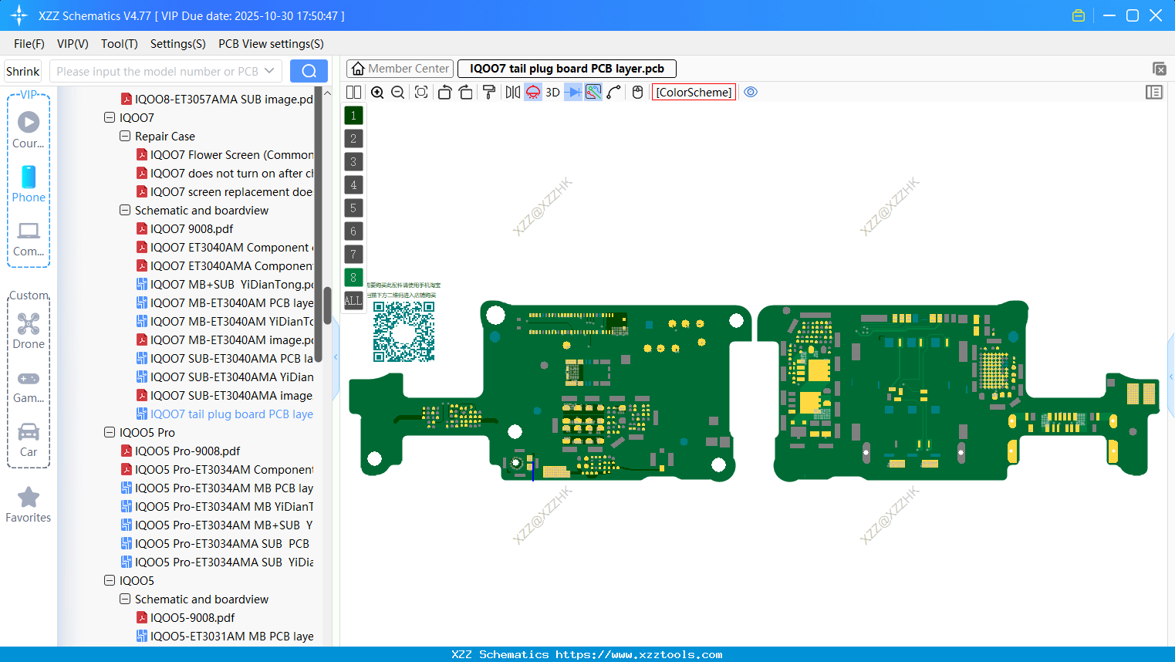
Task: Select PCB layer 3 in layer list
Action: [353, 161]
